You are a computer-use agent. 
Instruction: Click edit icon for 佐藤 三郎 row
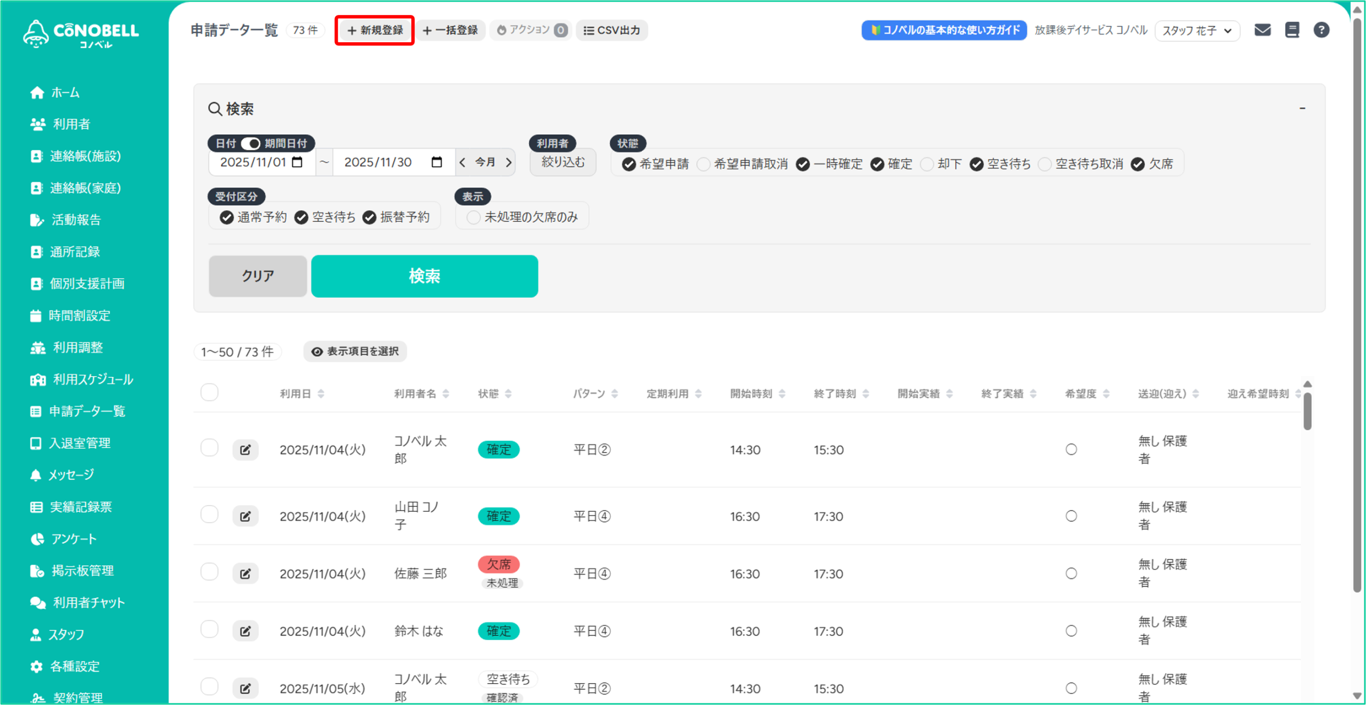coord(245,574)
